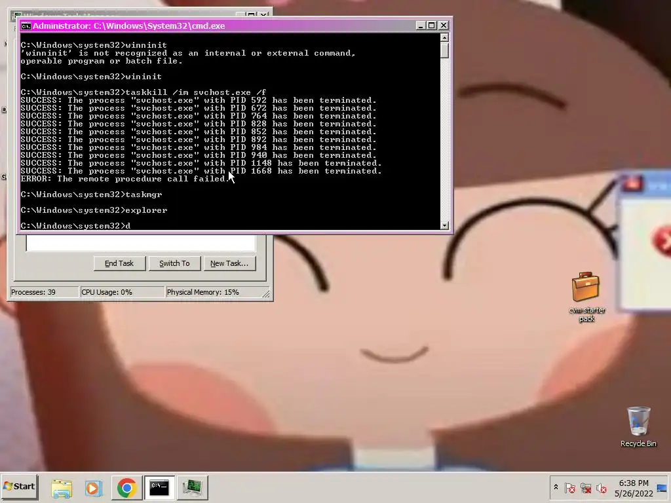This screenshot has height=503, width=671.
Task: Close the cmd.exe window
Action: click(x=444, y=26)
